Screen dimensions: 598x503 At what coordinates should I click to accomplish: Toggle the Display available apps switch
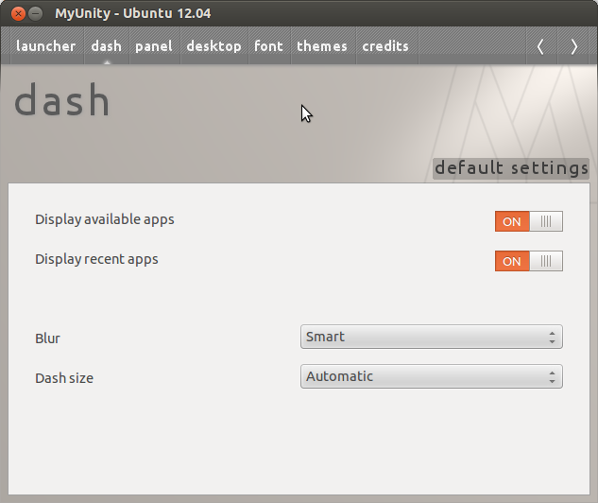tap(528, 221)
